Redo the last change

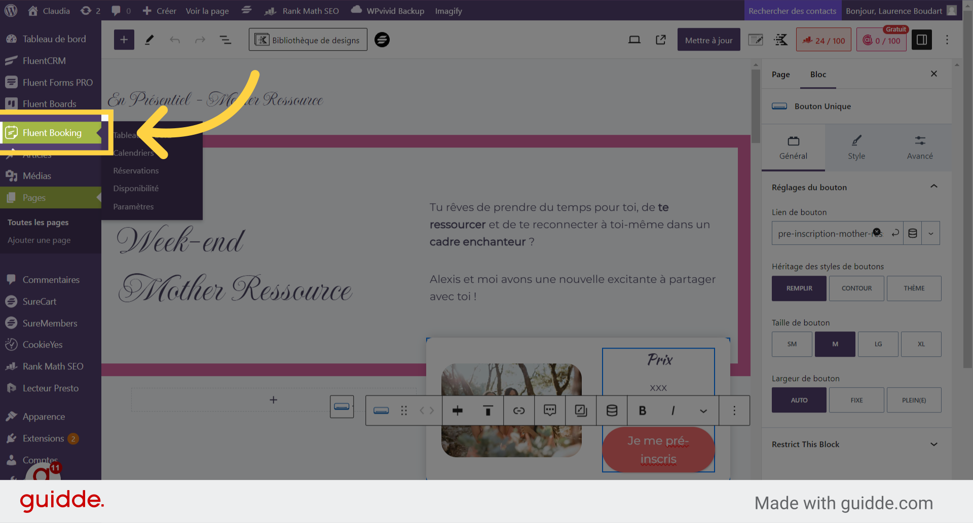(x=200, y=40)
